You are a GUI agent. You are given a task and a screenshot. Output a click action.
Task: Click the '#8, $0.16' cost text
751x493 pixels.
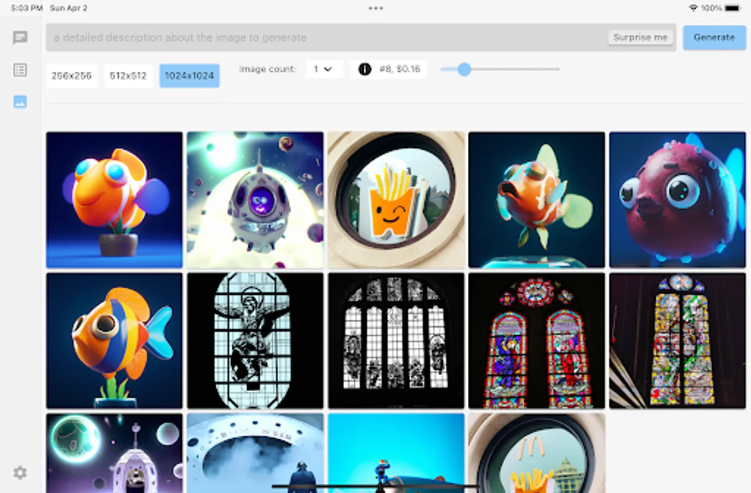point(400,69)
